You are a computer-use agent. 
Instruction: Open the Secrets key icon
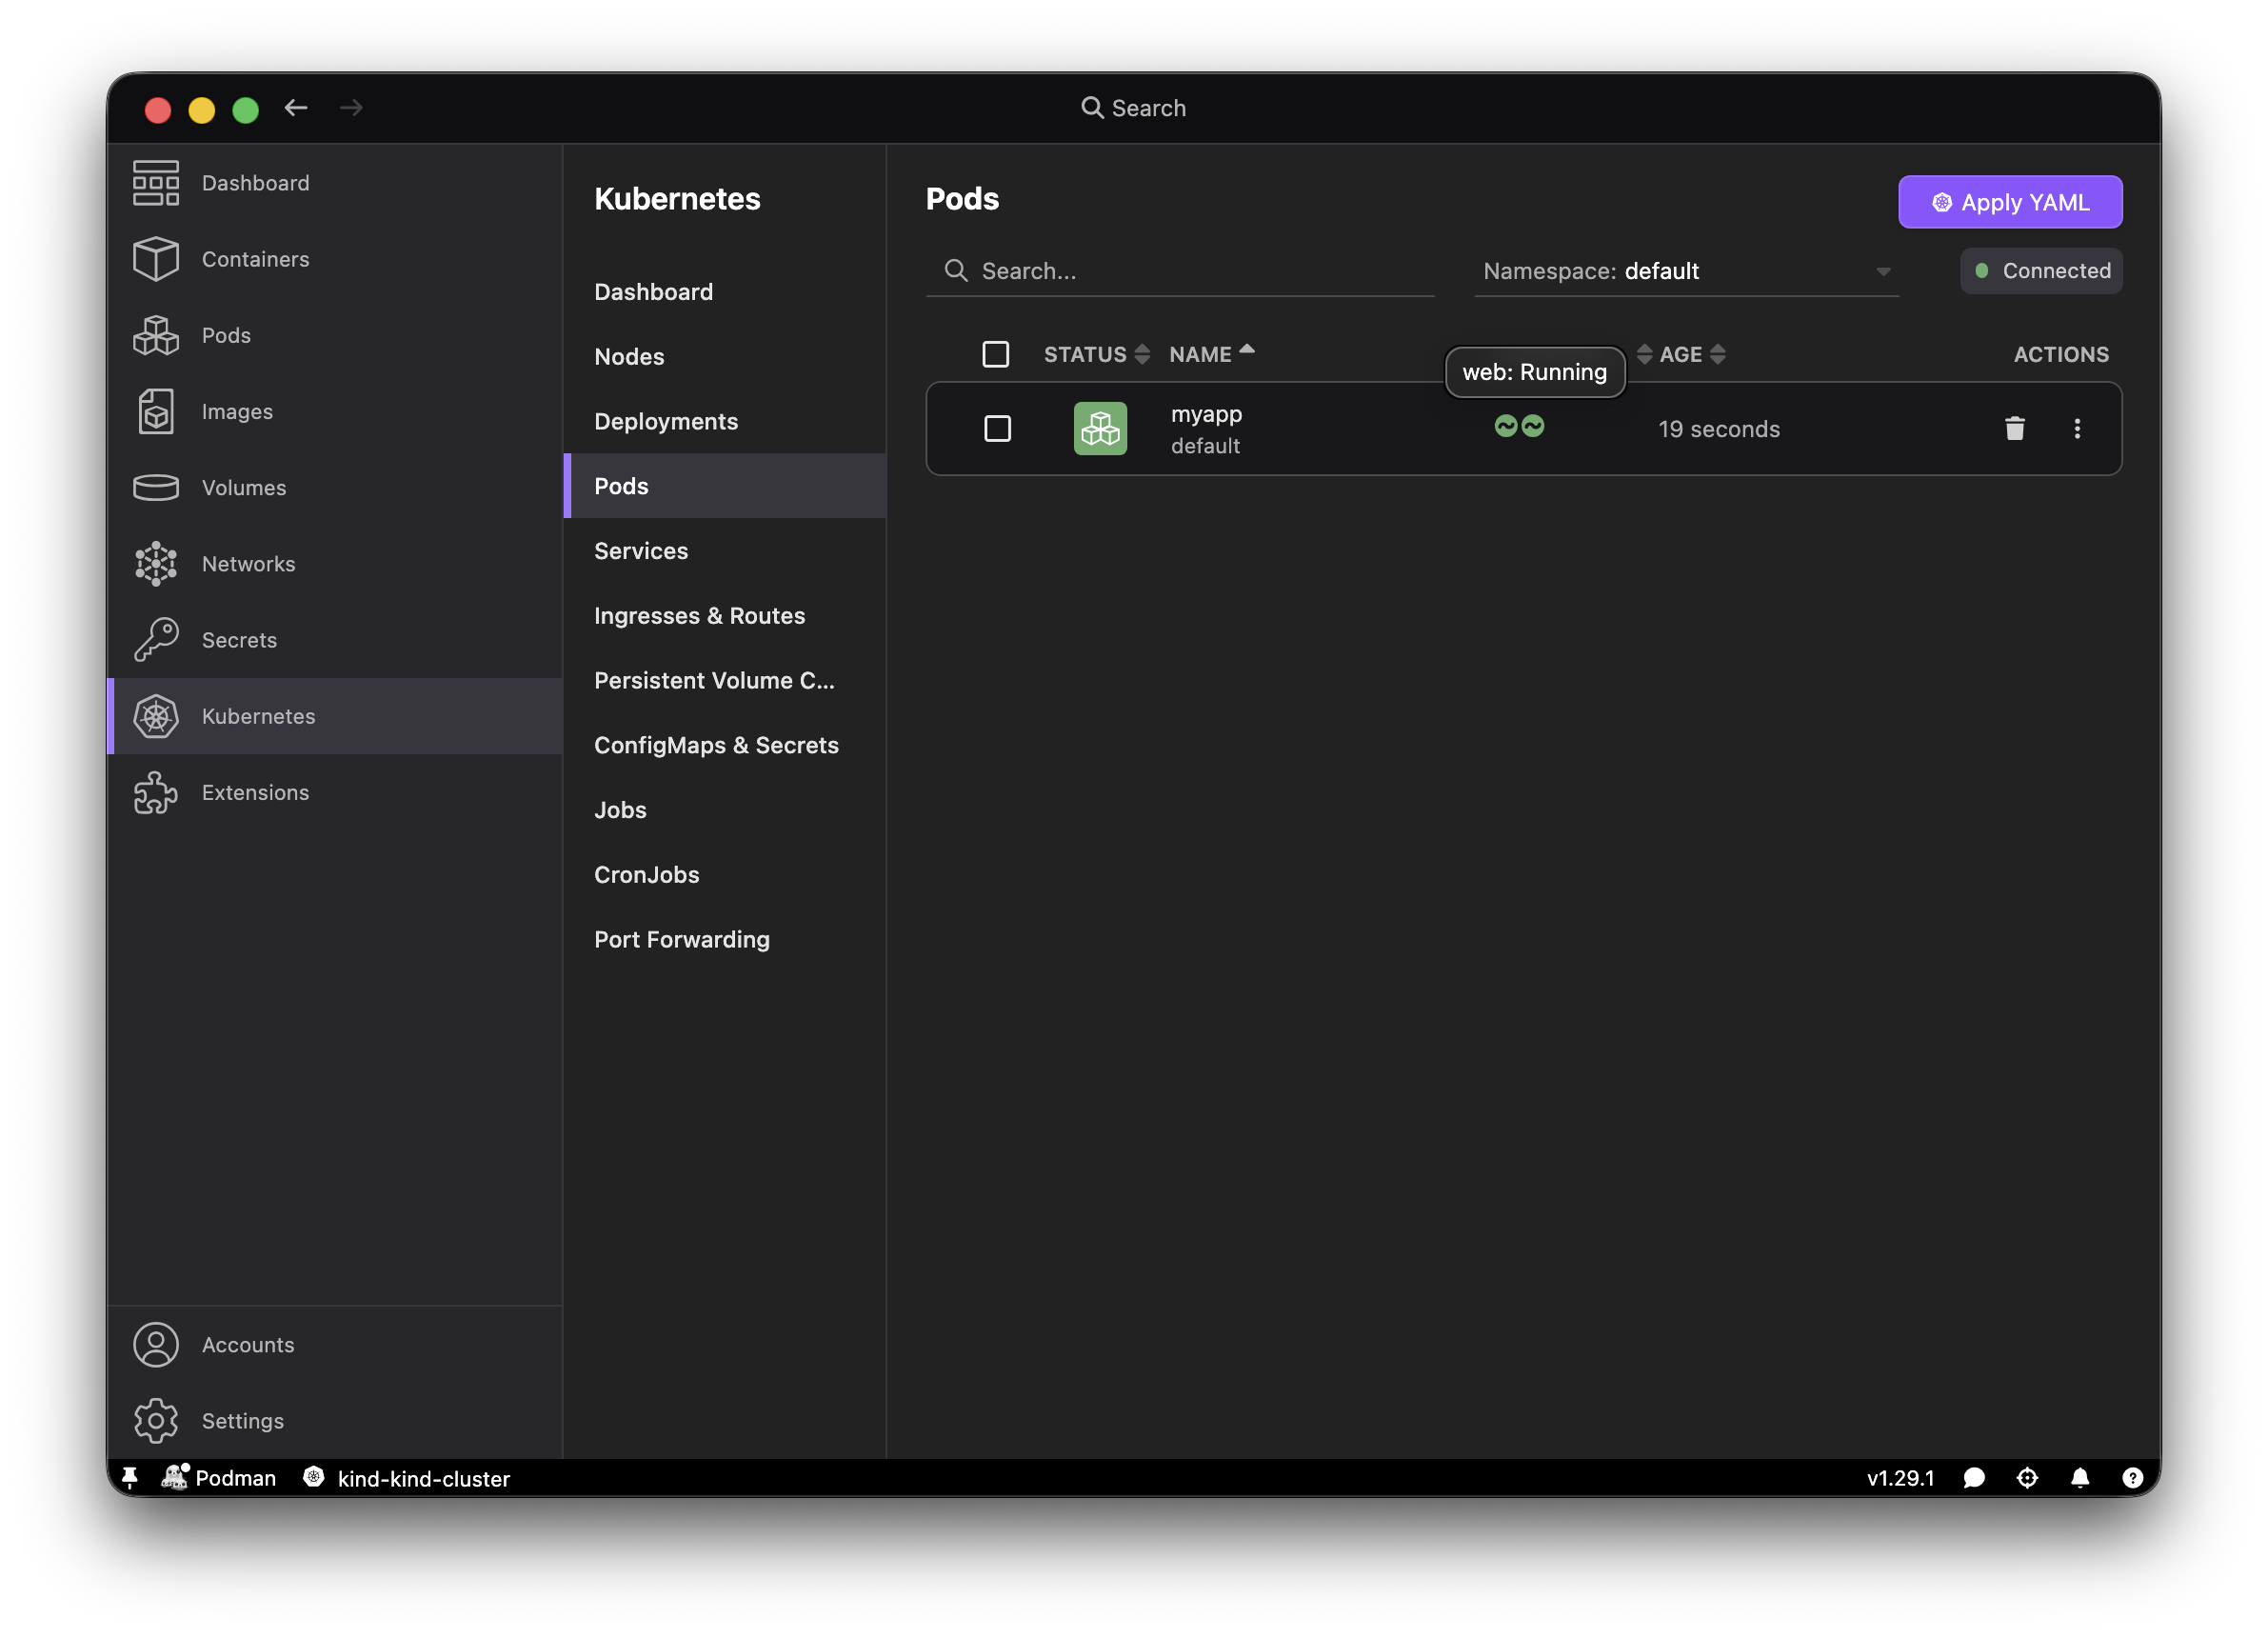coord(155,639)
